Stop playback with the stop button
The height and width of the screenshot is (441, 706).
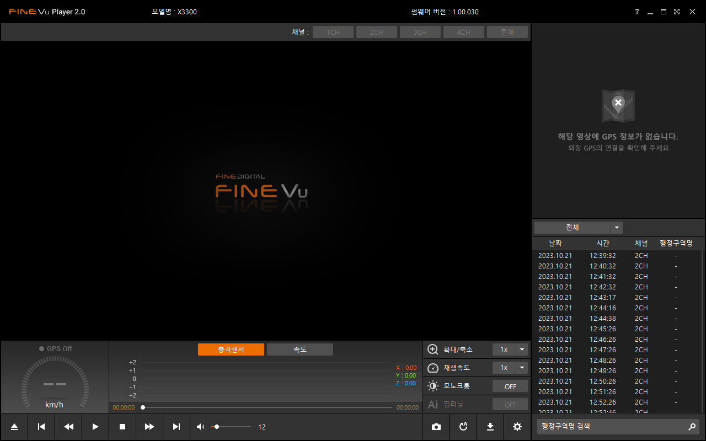(x=122, y=427)
